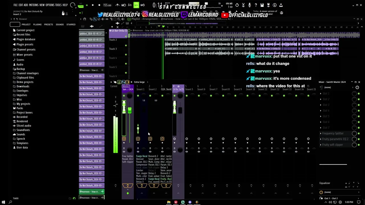
Task: Stop playback with the stop button
Action: coord(93,5)
